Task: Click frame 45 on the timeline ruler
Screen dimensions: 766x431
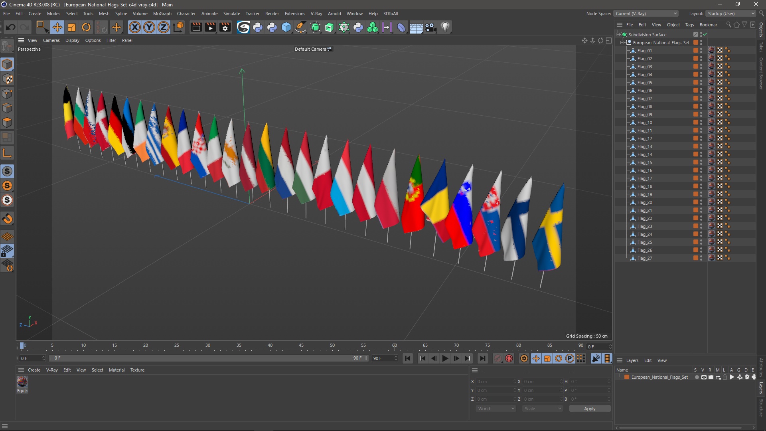Action: click(x=301, y=346)
